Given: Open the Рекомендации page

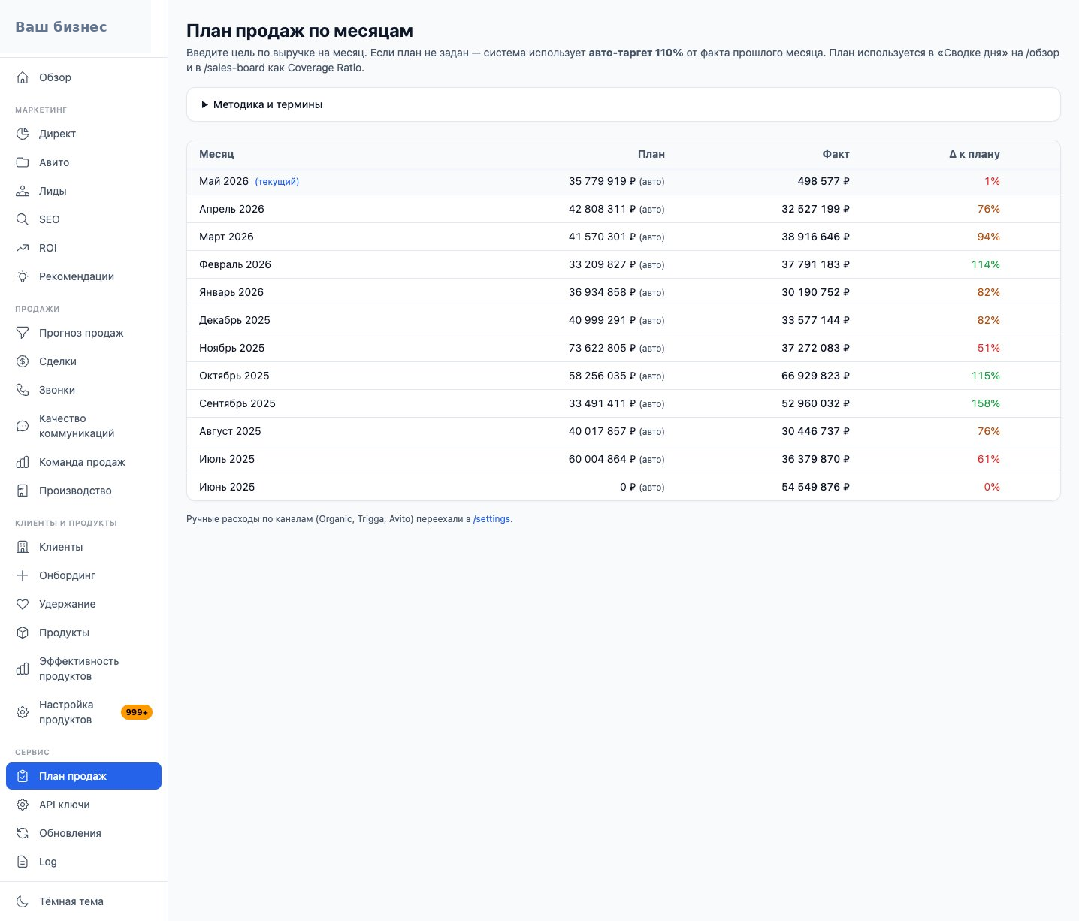Looking at the screenshot, I should (83, 276).
